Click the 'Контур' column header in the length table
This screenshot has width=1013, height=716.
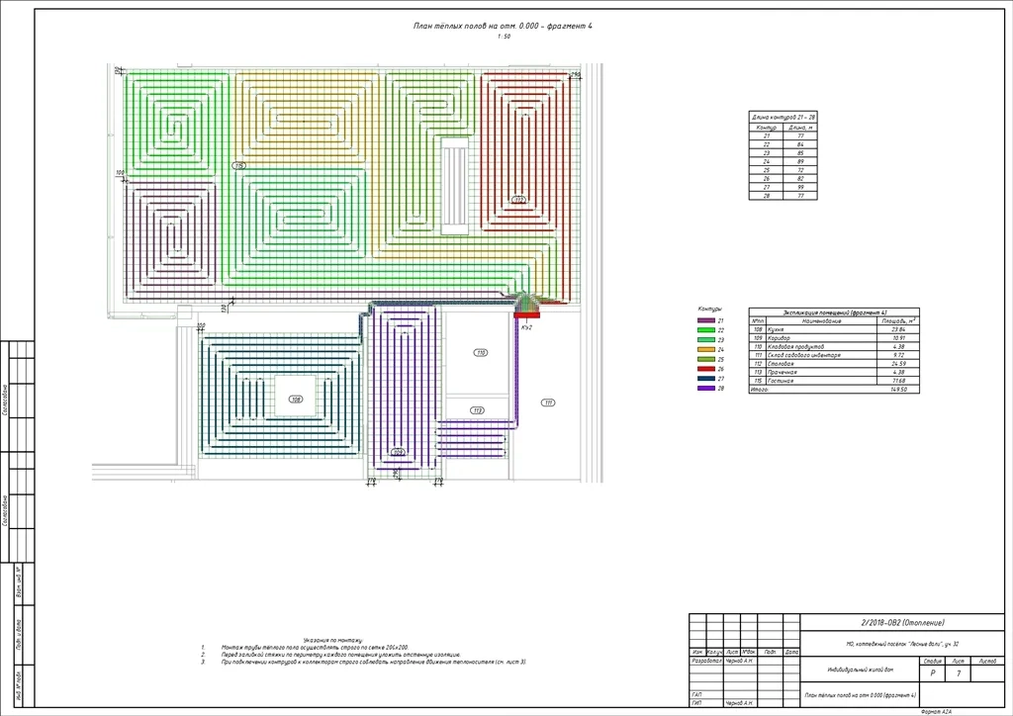tap(766, 128)
